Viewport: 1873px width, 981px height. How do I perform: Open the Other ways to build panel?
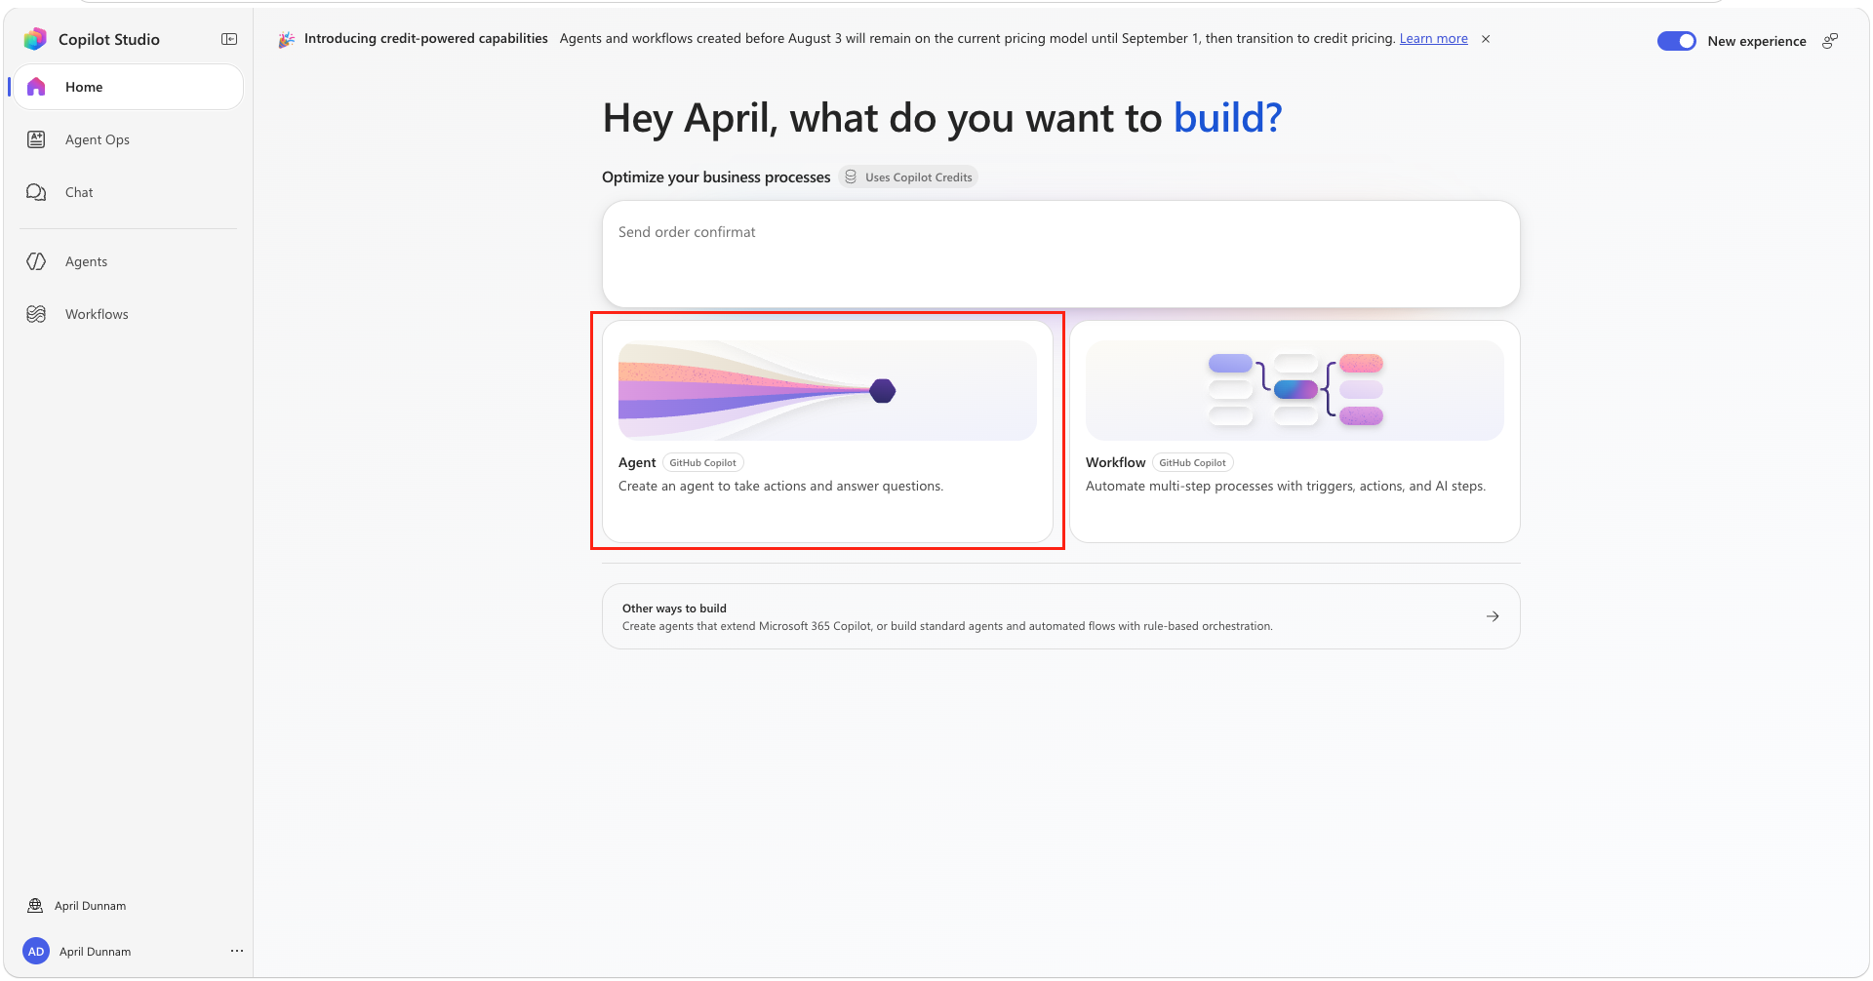tap(1060, 616)
